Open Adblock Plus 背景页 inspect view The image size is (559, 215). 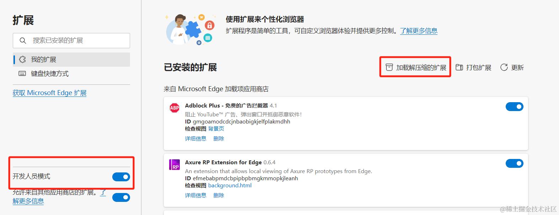point(216,129)
